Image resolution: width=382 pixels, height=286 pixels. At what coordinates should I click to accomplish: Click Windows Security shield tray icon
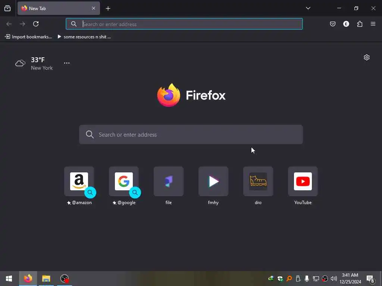280,279
